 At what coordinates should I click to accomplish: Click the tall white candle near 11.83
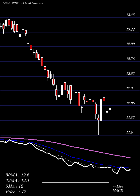[x=101, y=110]
